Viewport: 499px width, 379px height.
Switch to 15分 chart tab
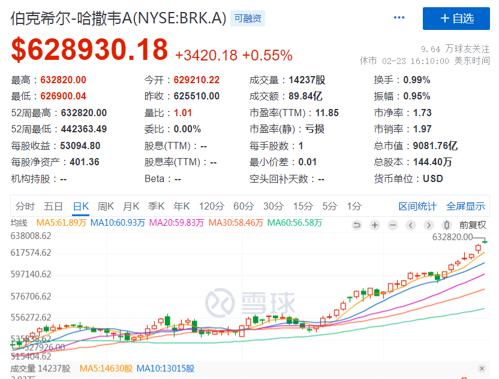pyautogui.click(x=303, y=206)
